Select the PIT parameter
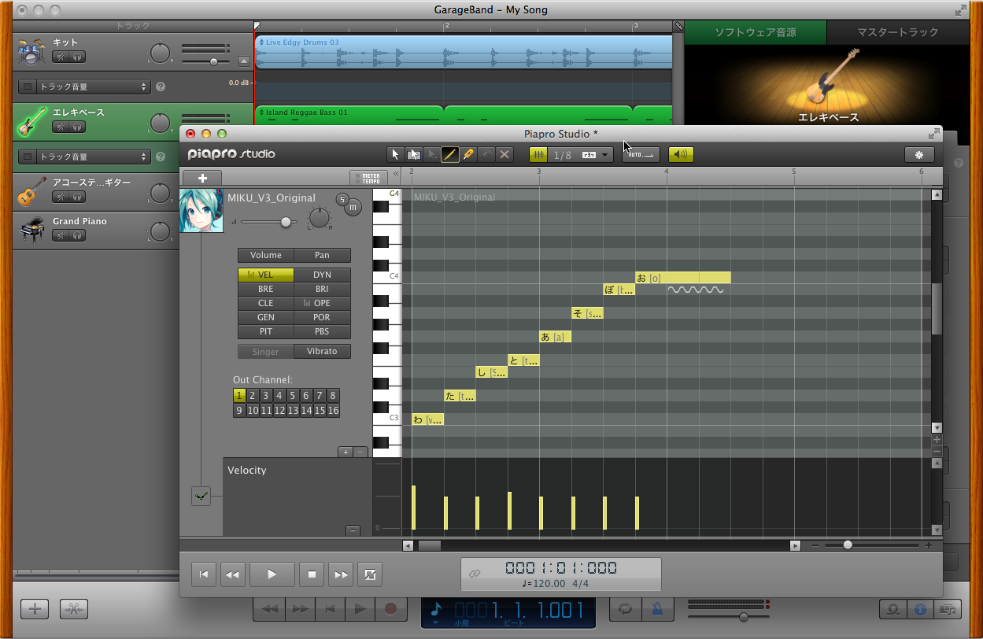Viewport: 983px width, 639px height. [x=266, y=331]
